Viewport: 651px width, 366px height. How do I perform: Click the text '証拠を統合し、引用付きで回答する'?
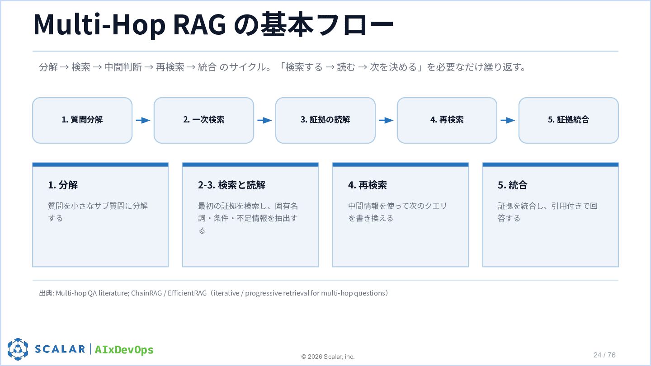pyautogui.click(x=547, y=212)
